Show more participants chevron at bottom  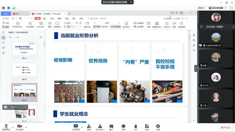(x=216, y=119)
